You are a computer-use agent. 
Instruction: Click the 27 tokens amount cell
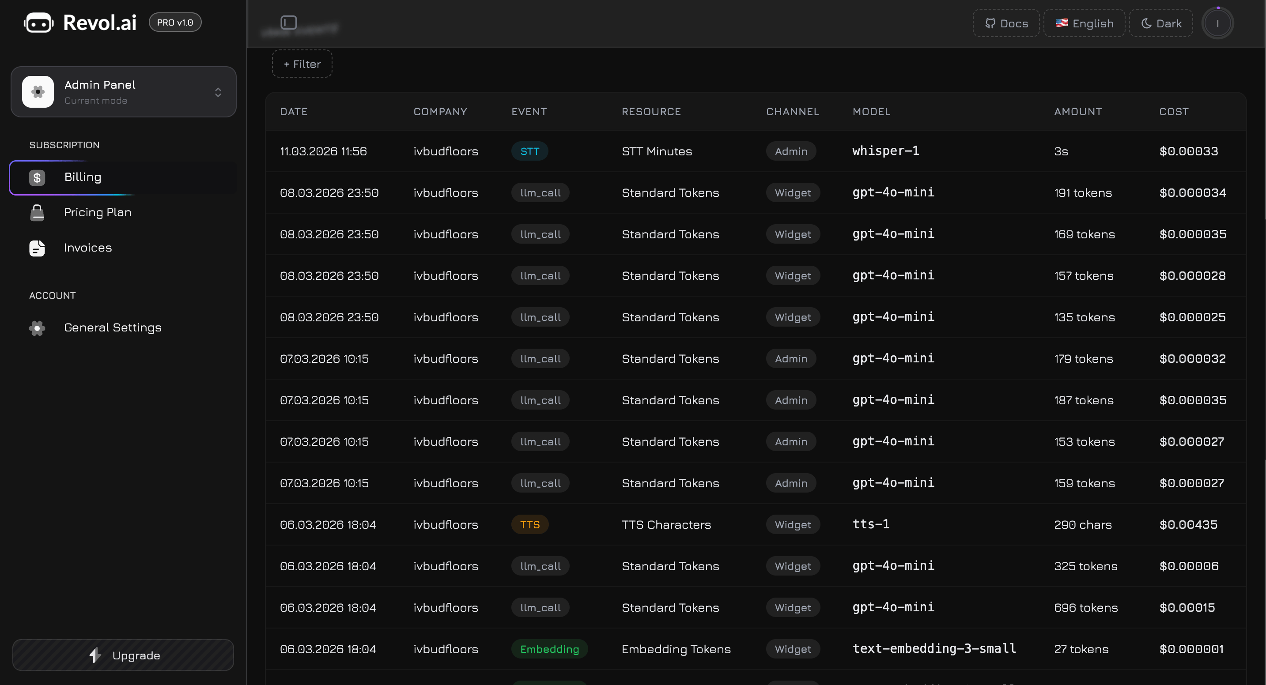tap(1081, 649)
